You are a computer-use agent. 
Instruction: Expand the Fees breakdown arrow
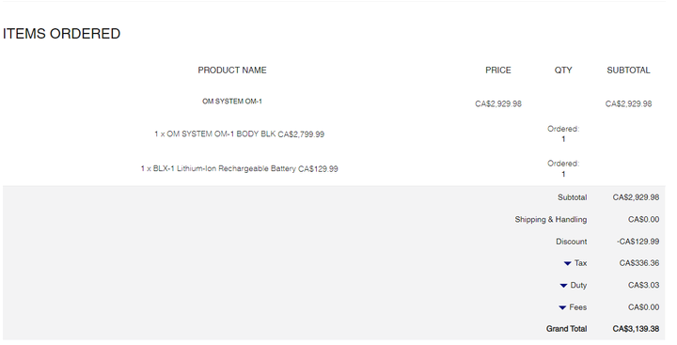tap(562, 307)
